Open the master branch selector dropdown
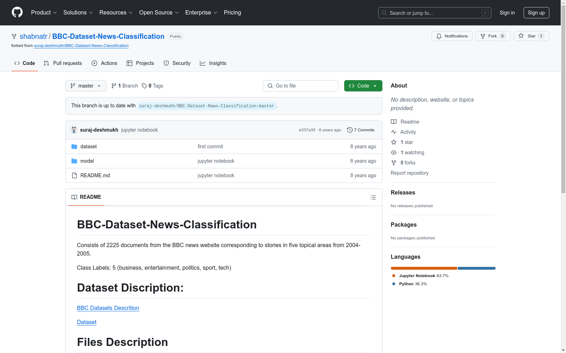The width and height of the screenshot is (566, 353). click(x=86, y=86)
